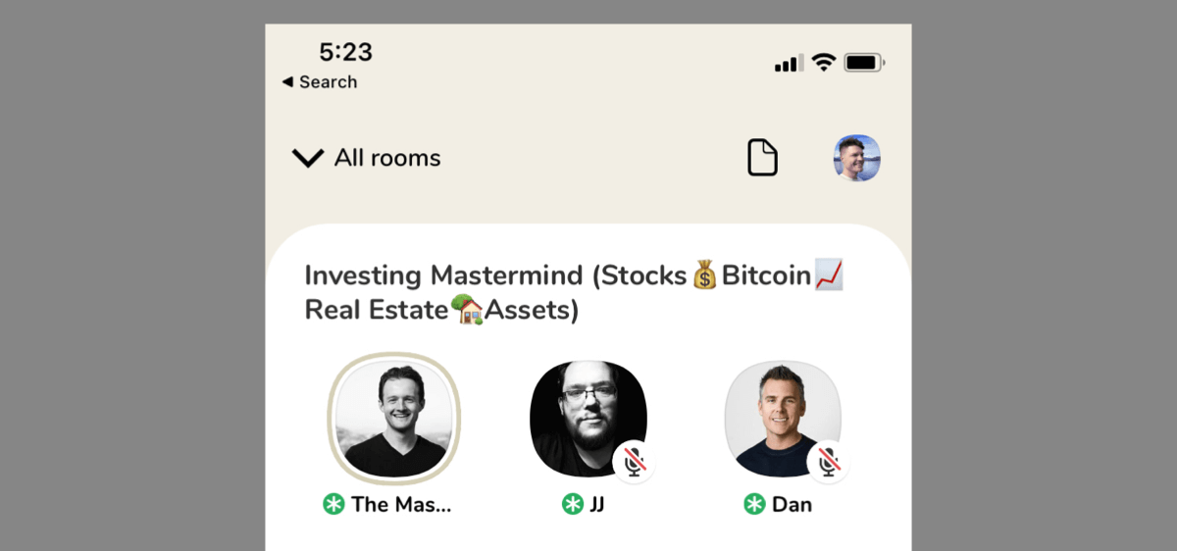The width and height of the screenshot is (1177, 551).
Task: Tap the green moderator badge beside JJ
Action: pyautogui.click(x=572, y=505)
